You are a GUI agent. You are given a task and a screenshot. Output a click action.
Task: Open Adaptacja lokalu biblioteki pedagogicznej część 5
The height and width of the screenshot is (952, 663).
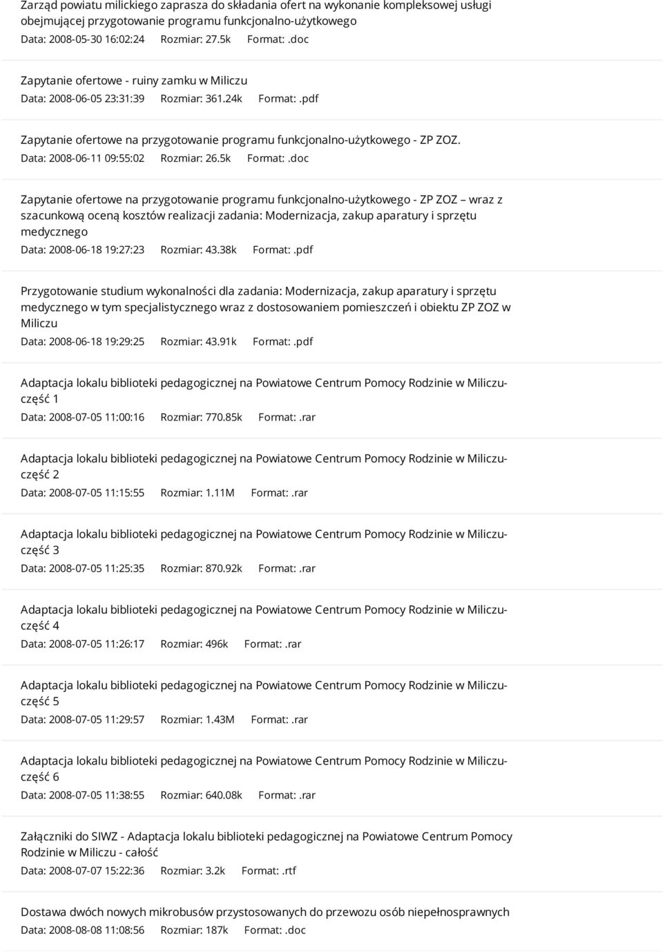[265, 693]
